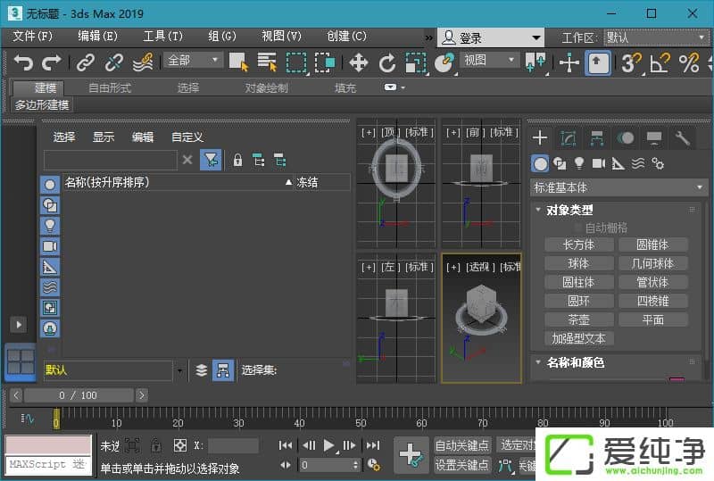714x481 pixels.
Task: Pick the Rectangular Selection Region tool
Action: coord(296,62)
